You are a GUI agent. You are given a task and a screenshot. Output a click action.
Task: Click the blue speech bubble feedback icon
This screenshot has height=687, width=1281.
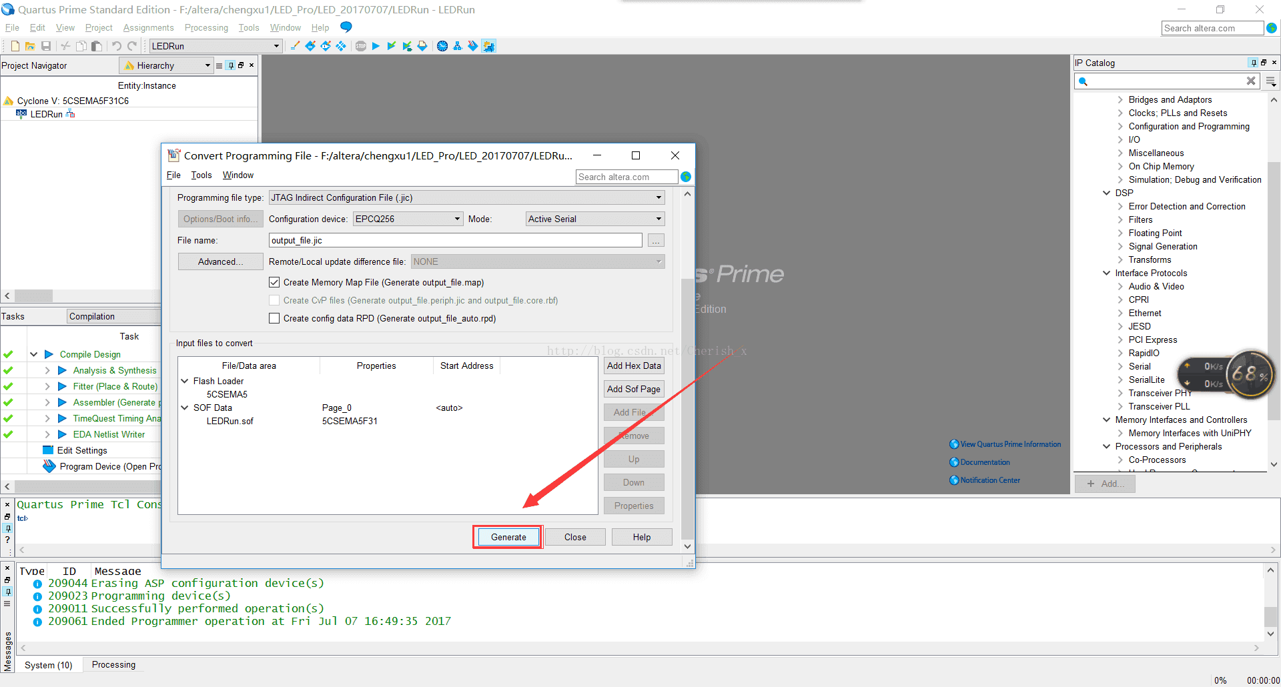click(x=346, y=27)
